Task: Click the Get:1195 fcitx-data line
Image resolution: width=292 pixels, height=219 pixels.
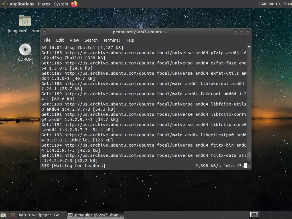Action: pyautogui.click(x=144, y=158)
